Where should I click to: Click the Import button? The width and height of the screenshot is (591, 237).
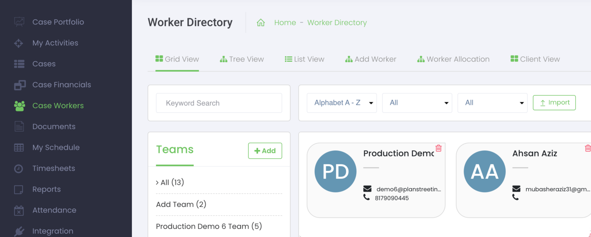pos(554,103)
